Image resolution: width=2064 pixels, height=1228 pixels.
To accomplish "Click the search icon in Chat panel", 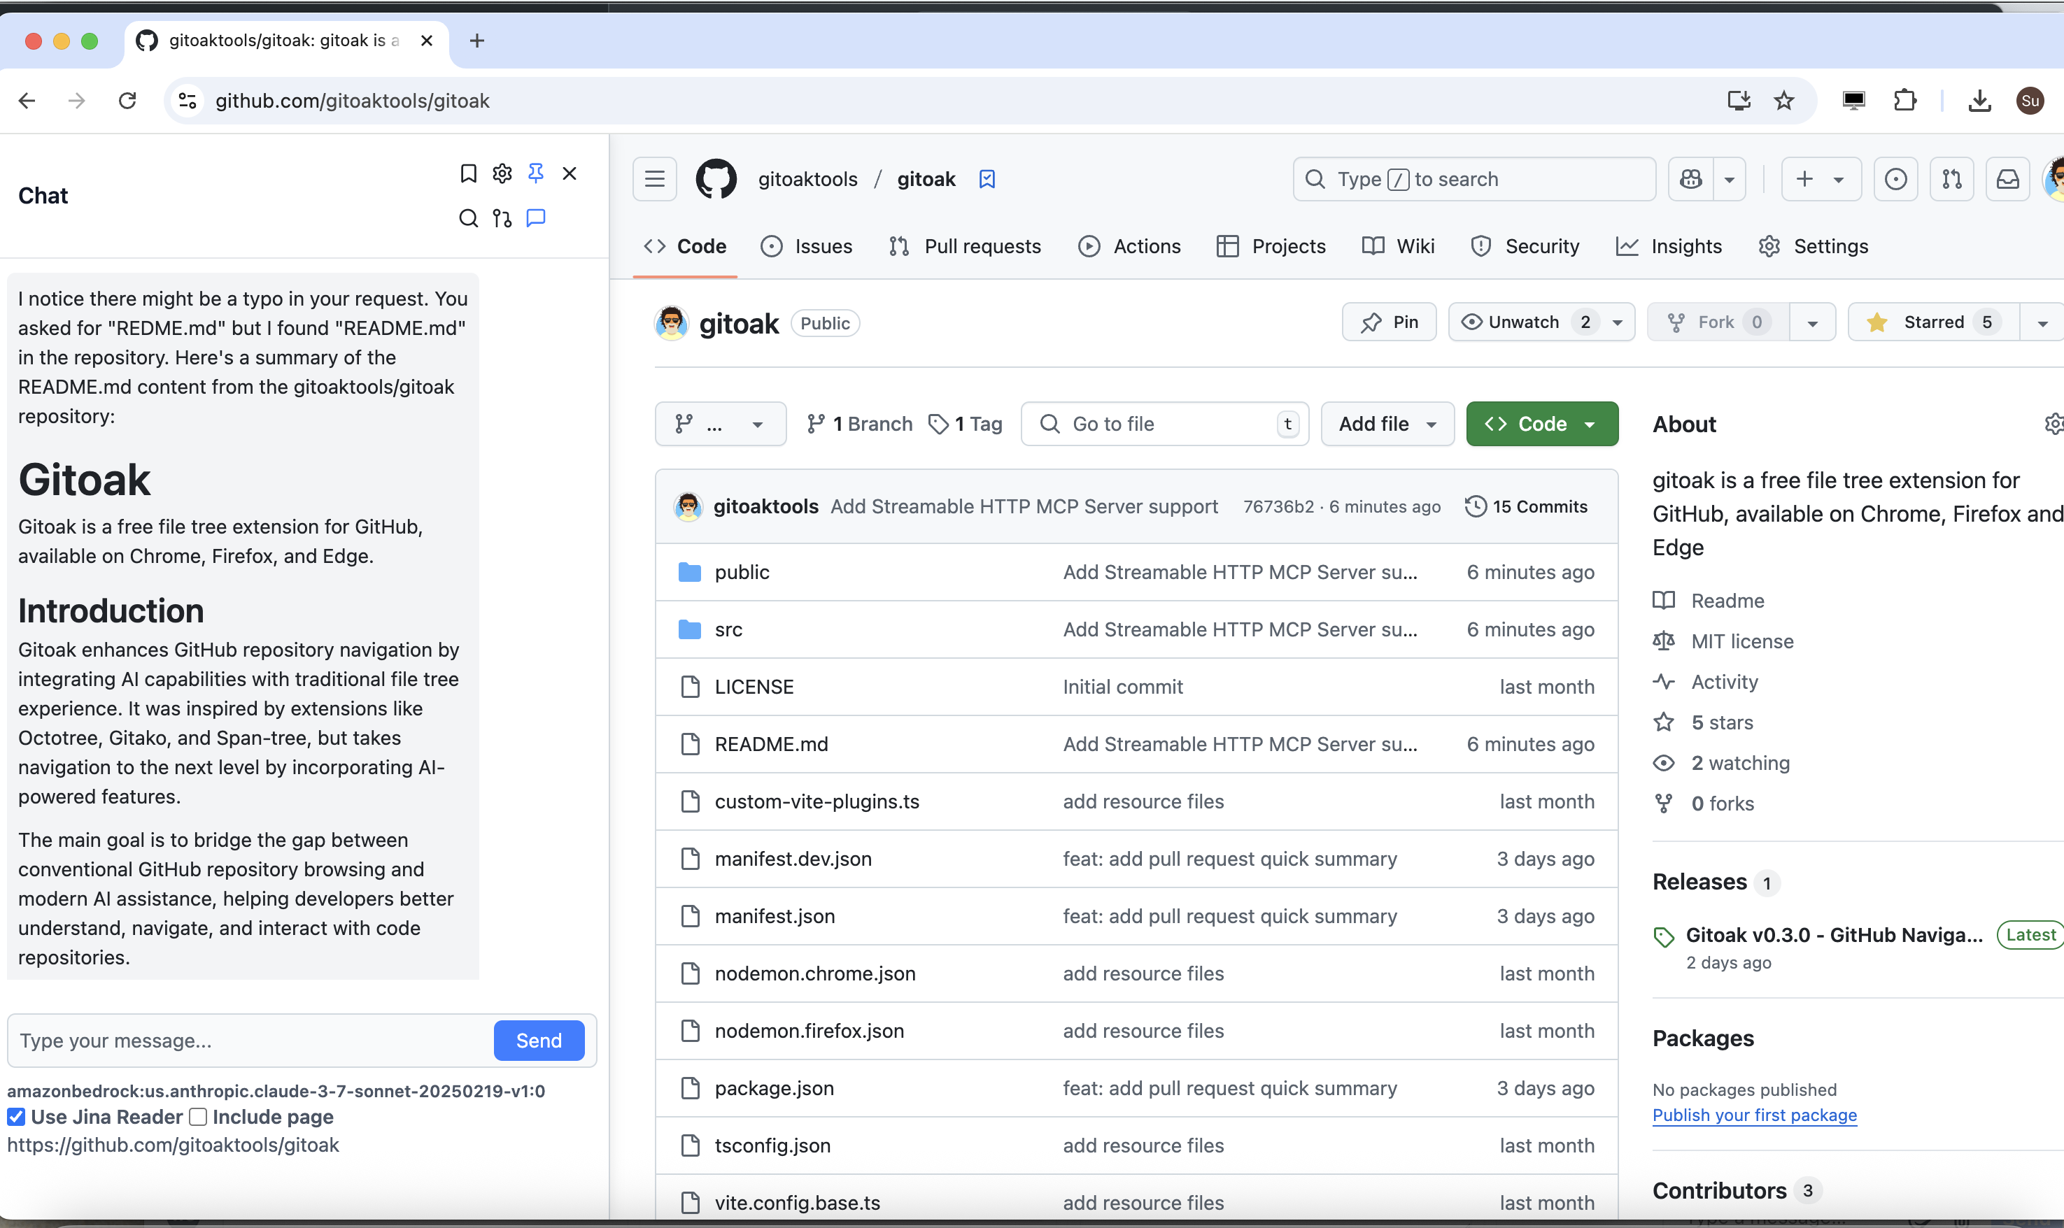I will (x=468, y=218).
